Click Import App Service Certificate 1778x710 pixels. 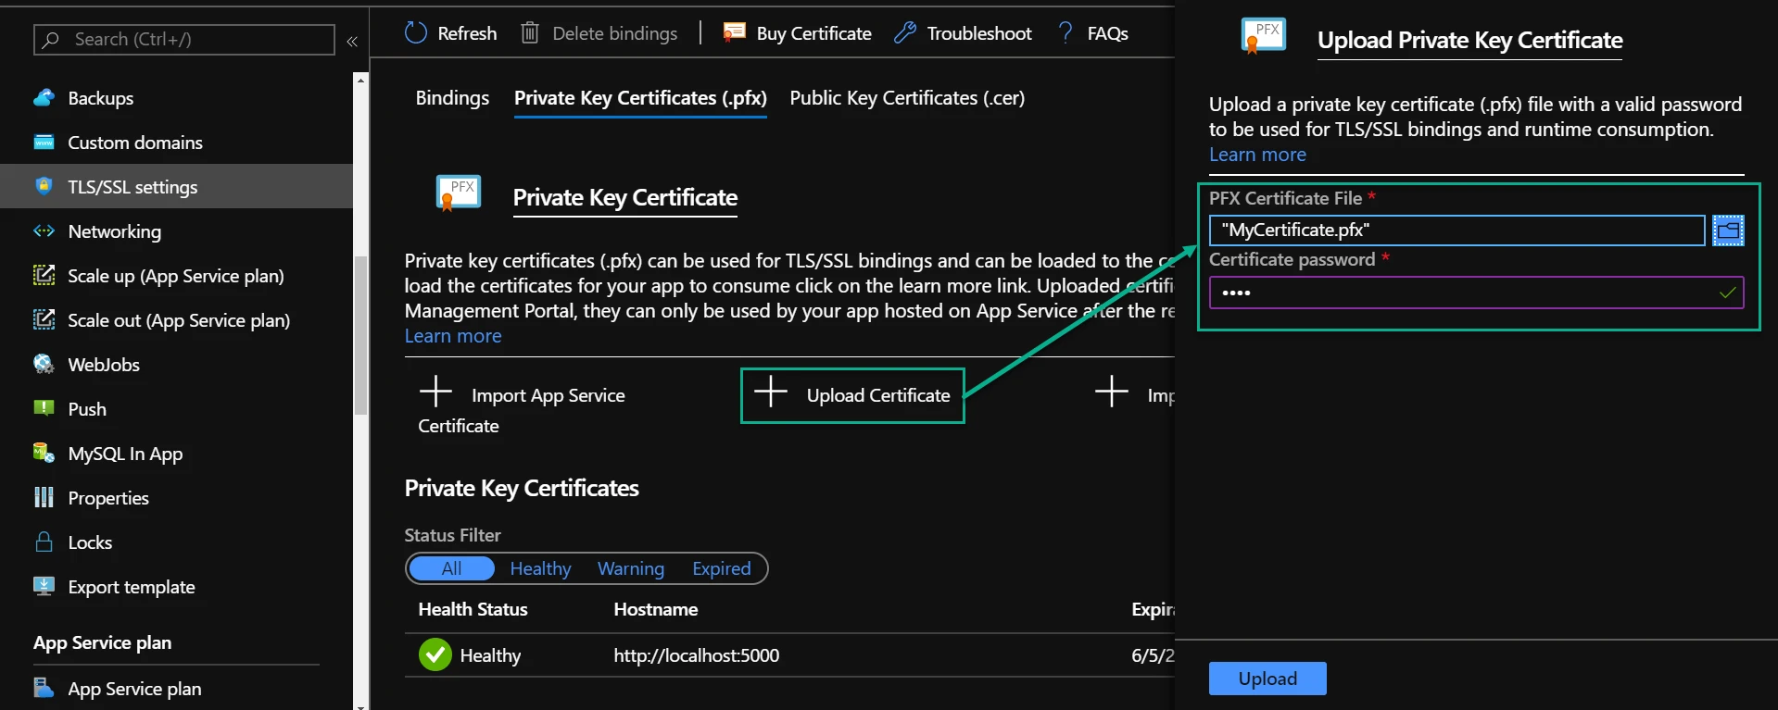click(523, 409)
